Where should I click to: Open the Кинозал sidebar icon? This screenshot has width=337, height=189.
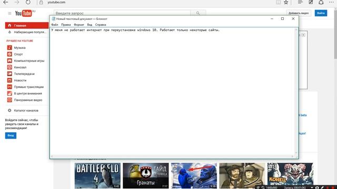9,67
